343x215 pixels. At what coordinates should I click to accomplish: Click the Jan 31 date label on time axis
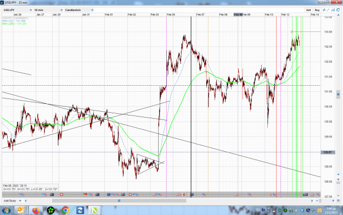coord(86,14)
